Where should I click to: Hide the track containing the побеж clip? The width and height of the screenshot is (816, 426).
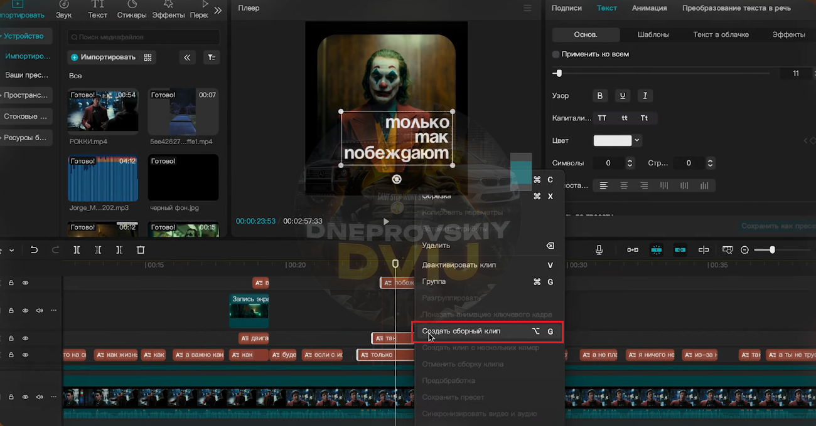point(25,283)
